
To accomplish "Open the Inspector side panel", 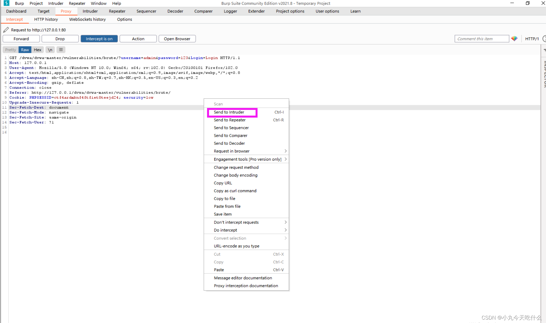I will pyautogui.click(x=544, y=74).
